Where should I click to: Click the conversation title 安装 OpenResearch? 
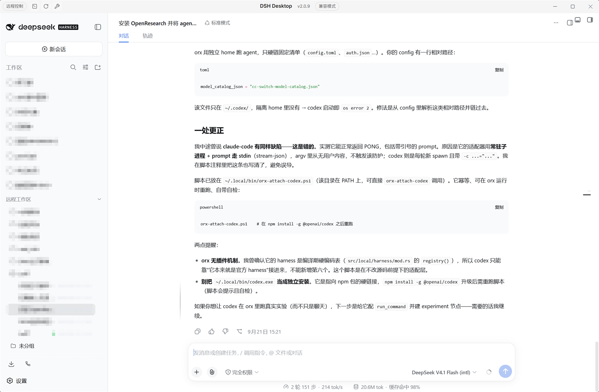tap(158, 23)
